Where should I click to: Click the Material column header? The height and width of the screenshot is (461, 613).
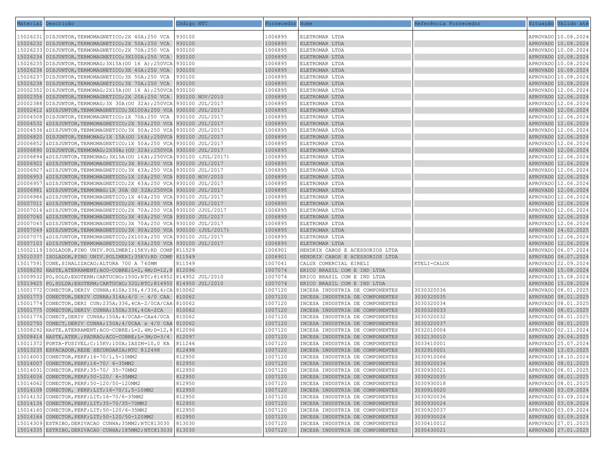coord(30,24)
